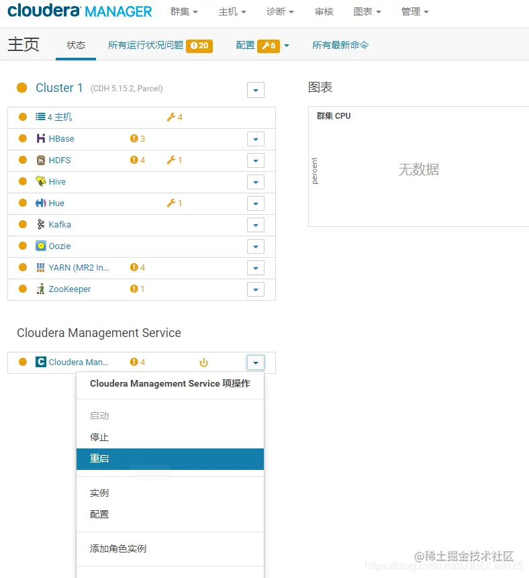Screen dimensions: 529x578
Task: Open the 4 主机 hosts link
Action: 60,117
